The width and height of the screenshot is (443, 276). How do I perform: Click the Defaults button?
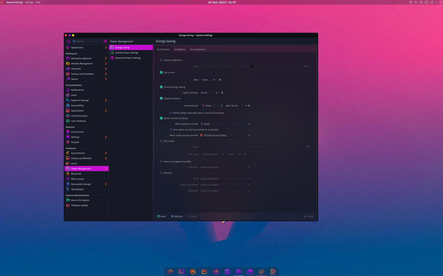click(x=177, y=217)
